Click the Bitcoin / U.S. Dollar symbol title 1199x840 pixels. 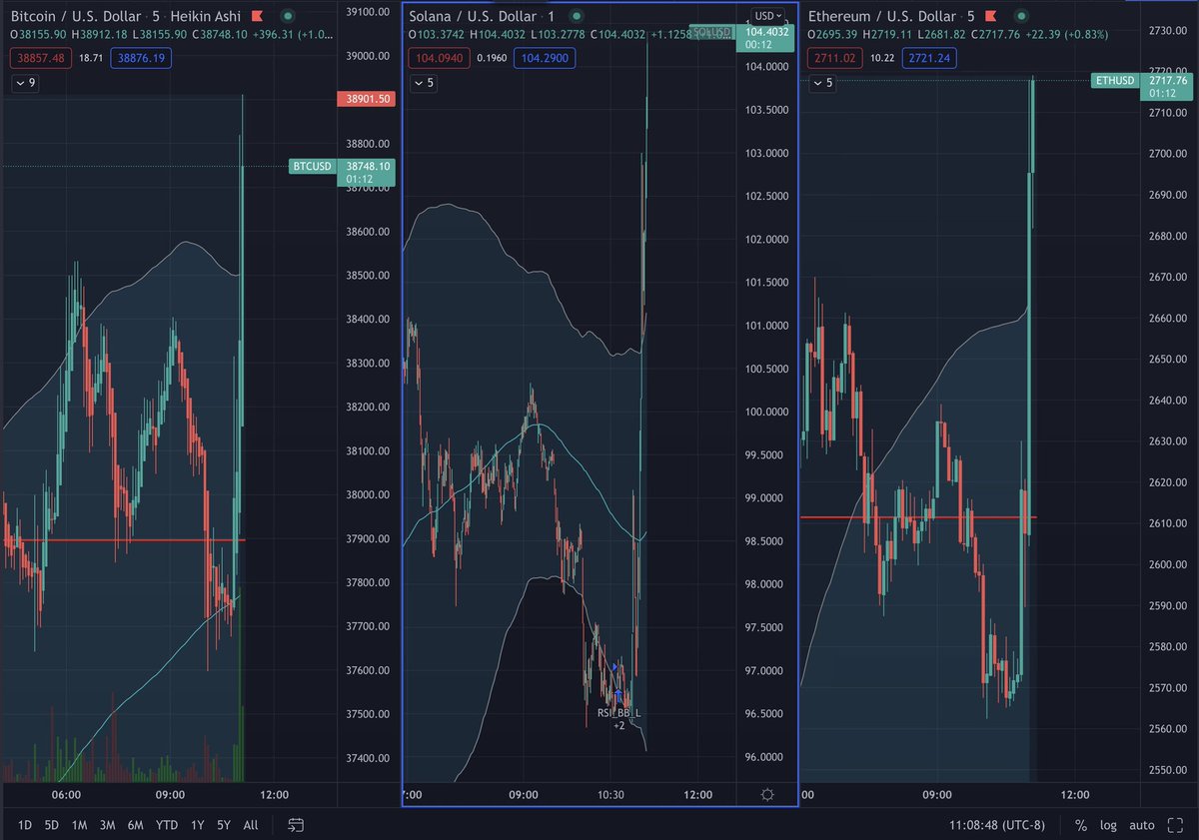point(76,17)
